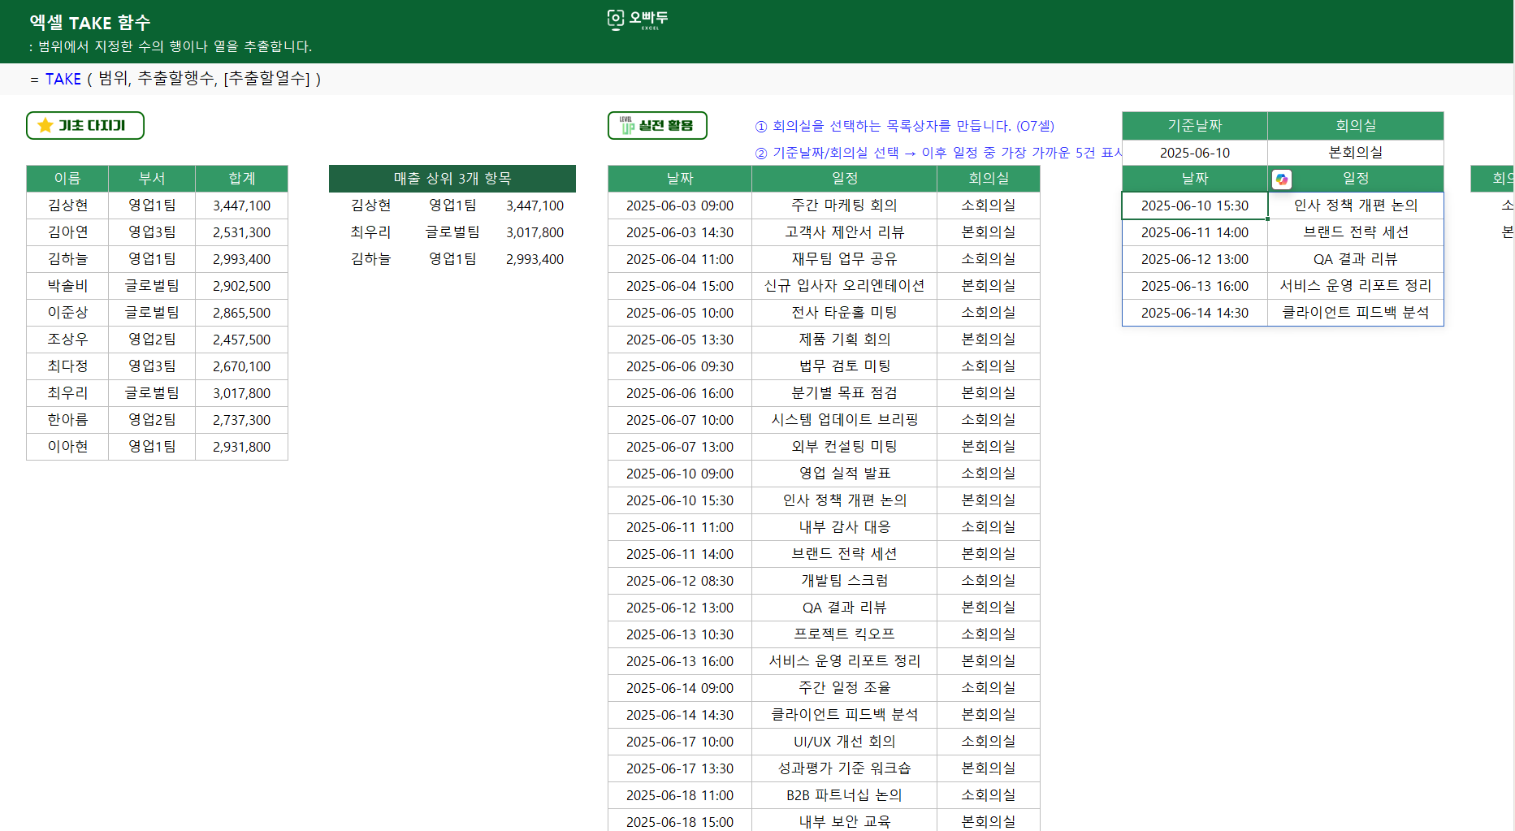This screenshot has width=1515, height=831.
Task: Select the 프로젝트 킥오프 cell
Action: click(x=844, y=634)
